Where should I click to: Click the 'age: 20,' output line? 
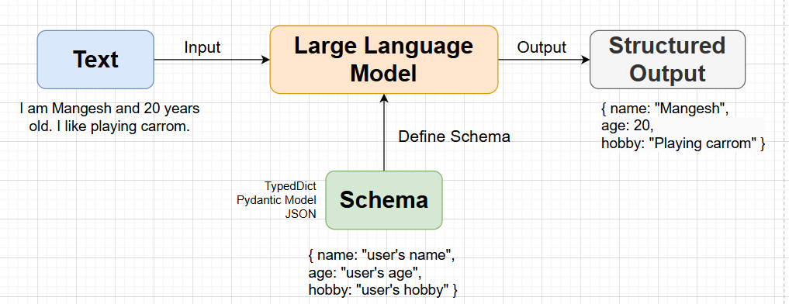point(627,126)
